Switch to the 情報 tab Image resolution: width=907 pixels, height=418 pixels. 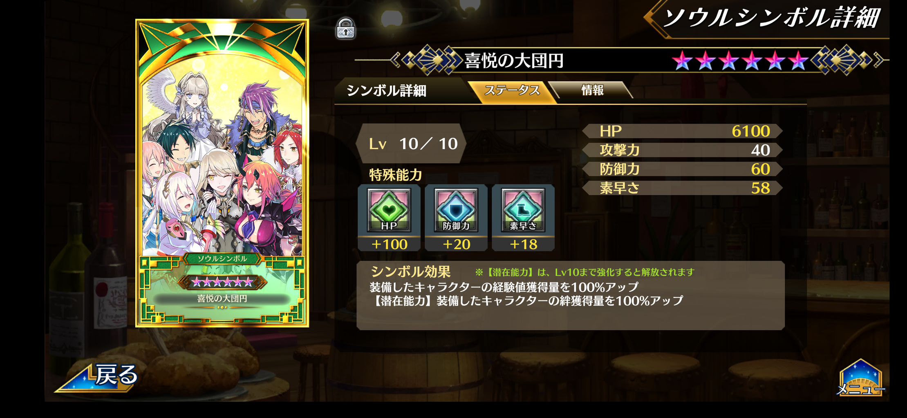click(591, 90)
